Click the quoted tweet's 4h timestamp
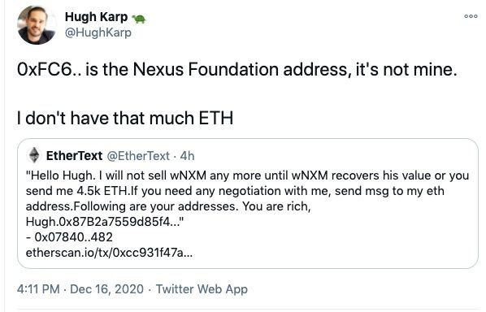The image size is (486, 312). click(187, 156)
